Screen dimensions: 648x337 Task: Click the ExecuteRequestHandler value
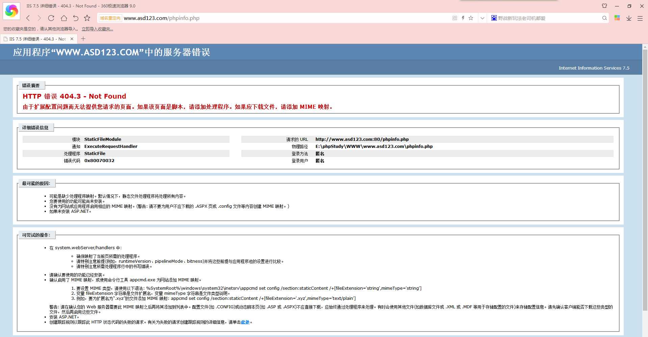111,146
